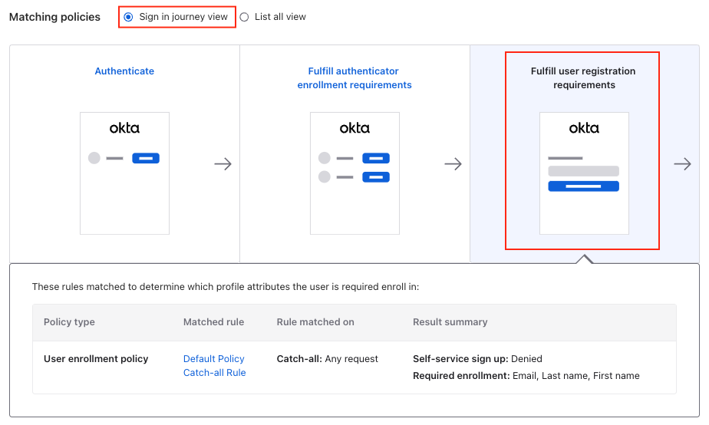Click wide blue button in registration illustration
Viewport: 709px width, 425px height.
coord(583,186)
